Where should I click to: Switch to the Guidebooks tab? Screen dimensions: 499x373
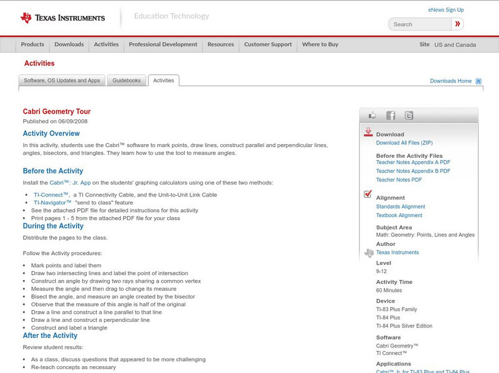127,80
